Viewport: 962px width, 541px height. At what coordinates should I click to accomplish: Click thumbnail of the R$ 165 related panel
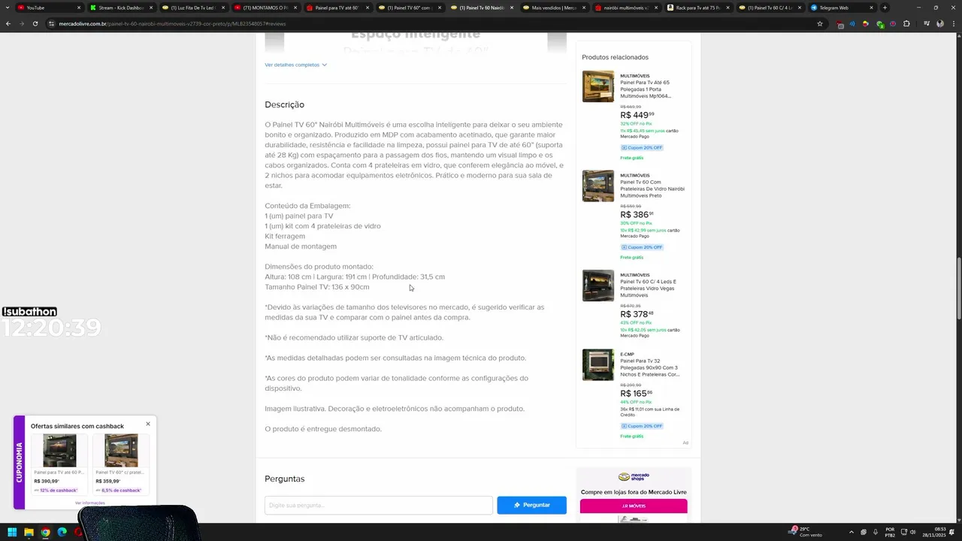coord(598,364)
